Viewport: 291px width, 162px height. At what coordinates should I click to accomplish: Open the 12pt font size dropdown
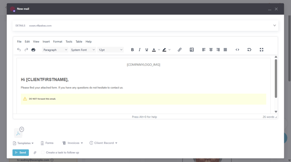[111, 50]
